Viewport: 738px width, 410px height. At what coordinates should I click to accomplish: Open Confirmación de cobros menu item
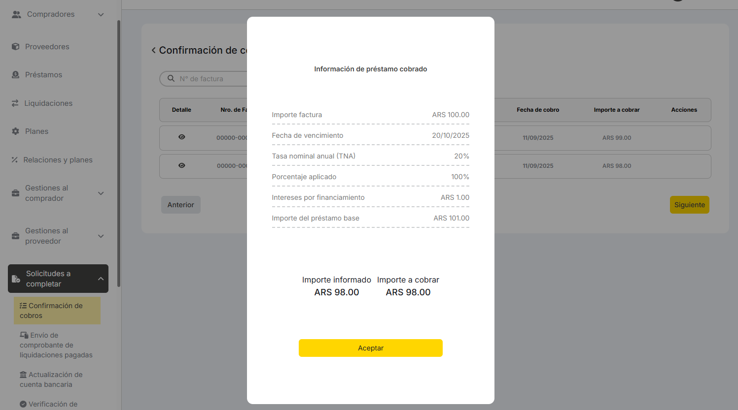point(57,311)
